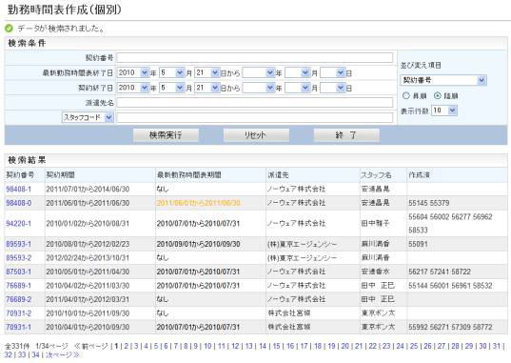Viewport: 511px width, 363px height.
Task: Open contract link 89593-2
Action: point(19,258)
